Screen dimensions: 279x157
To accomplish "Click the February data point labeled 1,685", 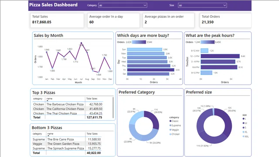I will [x=52, y=68].
